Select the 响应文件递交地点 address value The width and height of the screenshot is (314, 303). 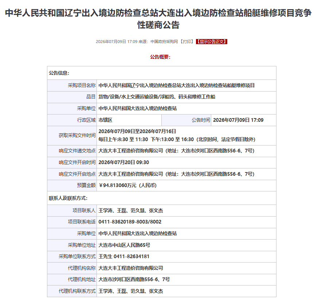tap(176, 151)
